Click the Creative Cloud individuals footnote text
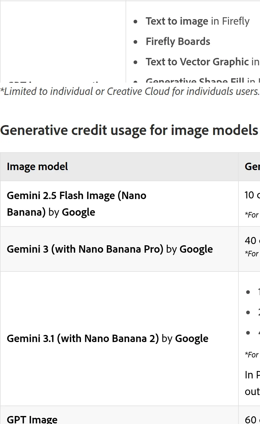The width and height of the screenshot is (260, 424). point(130,91)
